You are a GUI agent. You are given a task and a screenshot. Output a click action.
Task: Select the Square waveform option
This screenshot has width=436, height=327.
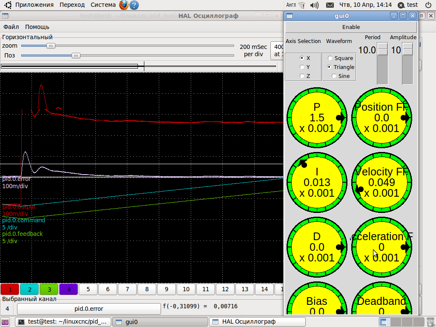[330, 58]
